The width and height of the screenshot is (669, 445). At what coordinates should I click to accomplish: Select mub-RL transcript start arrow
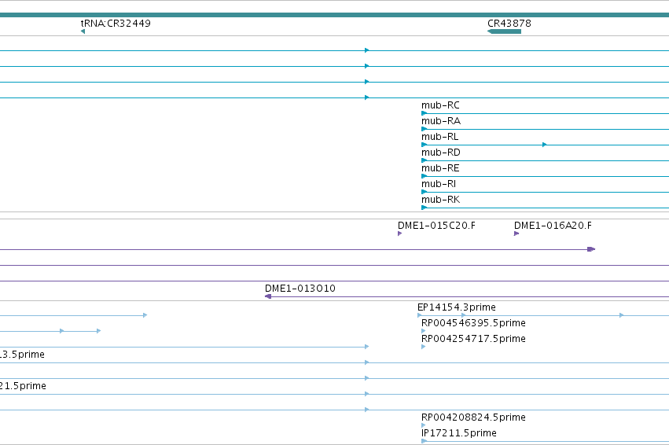coord(424,145)
